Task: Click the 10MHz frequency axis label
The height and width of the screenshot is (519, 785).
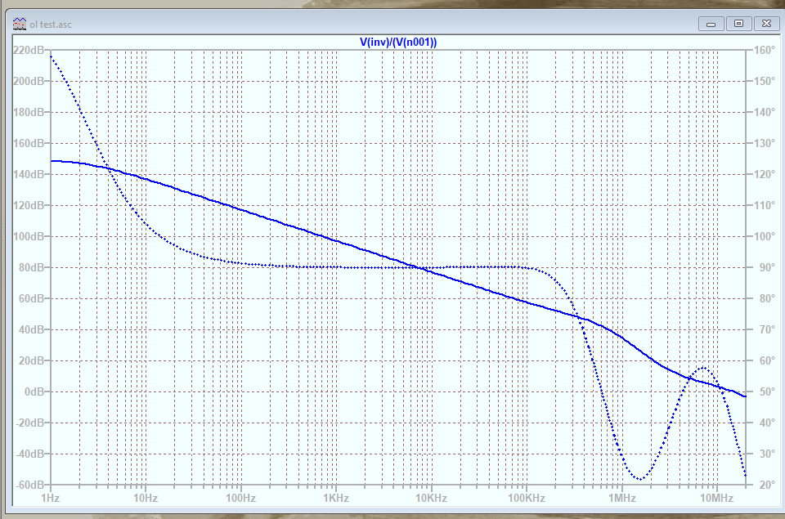Action: pyautogui.click(x=716, y=498)
